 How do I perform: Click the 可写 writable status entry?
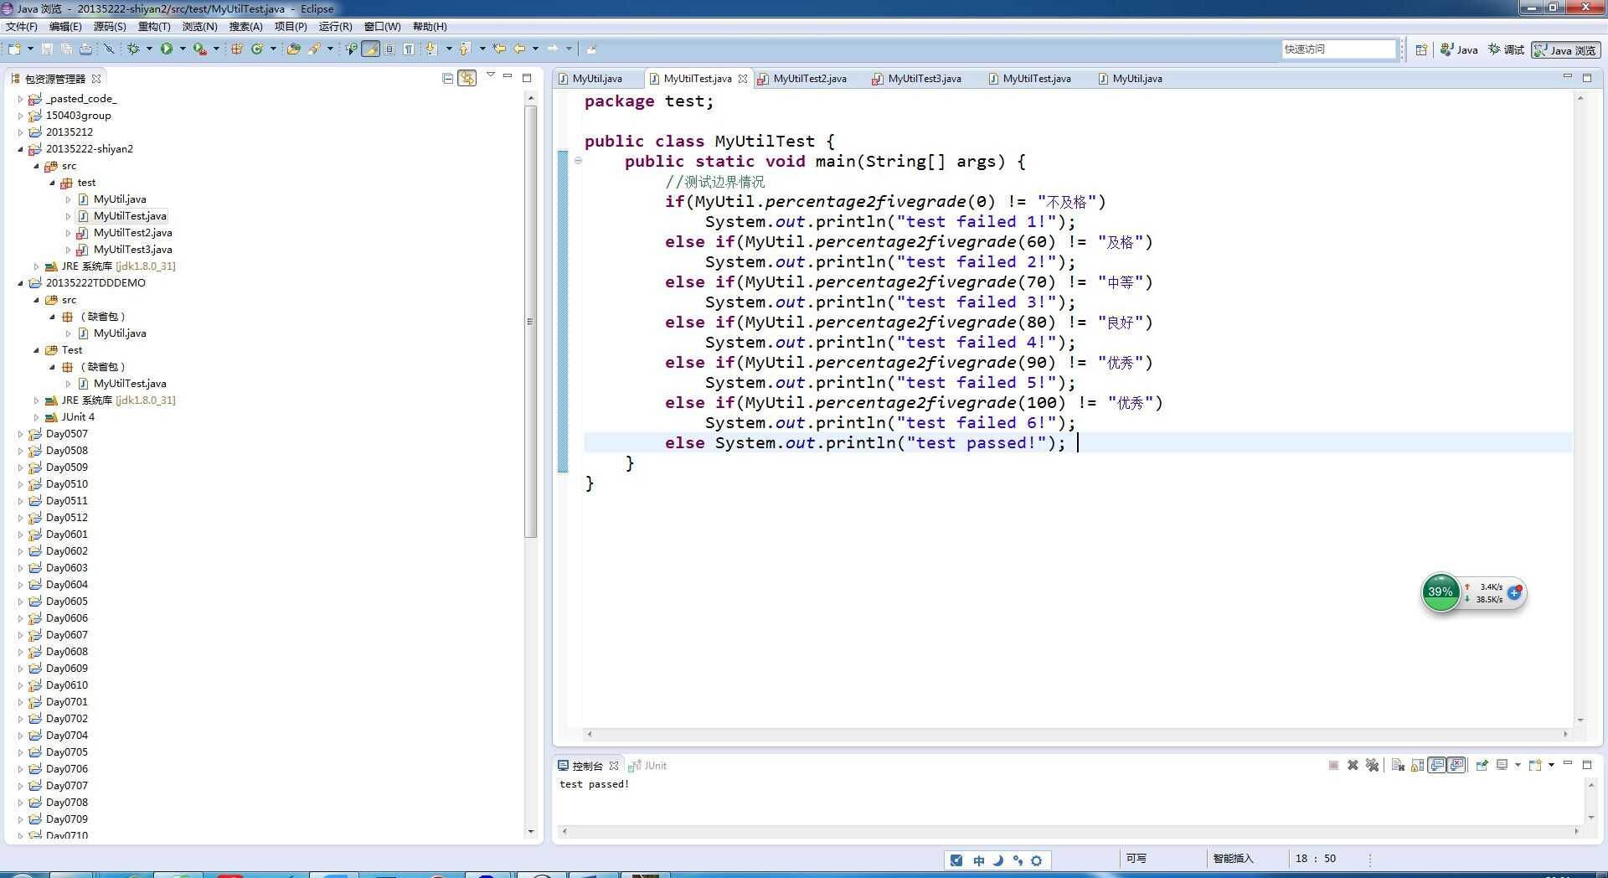coord(1136,859)
